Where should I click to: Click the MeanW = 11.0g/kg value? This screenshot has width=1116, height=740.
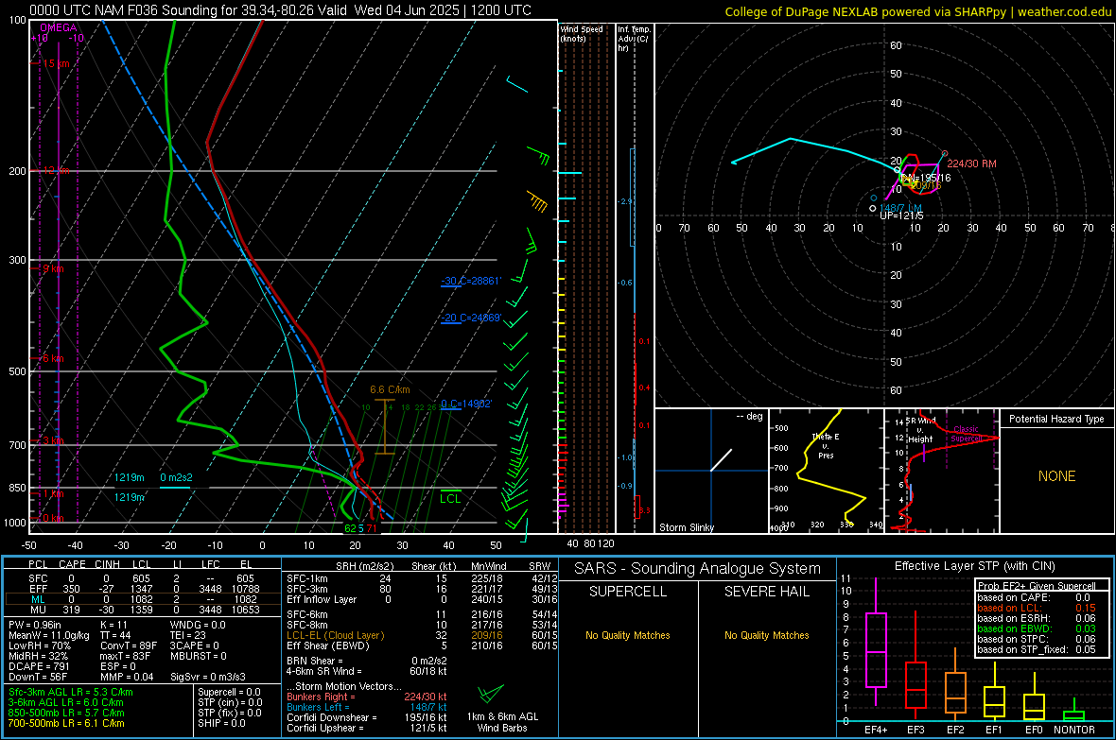click(49, 635)
